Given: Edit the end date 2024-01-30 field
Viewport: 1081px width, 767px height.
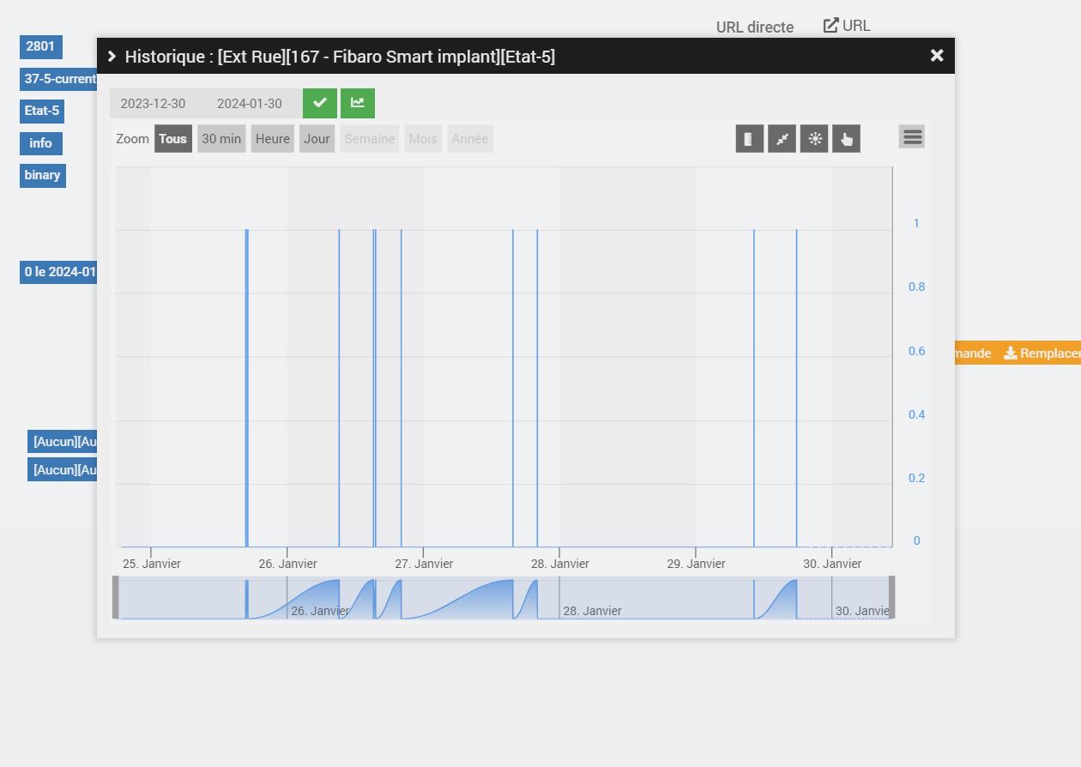Looking at the screenshot, I should [x=250, y=104].
